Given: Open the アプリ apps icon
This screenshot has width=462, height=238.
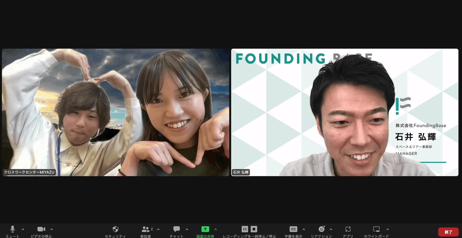Looking at the screenshot, I should click(348, 229).
